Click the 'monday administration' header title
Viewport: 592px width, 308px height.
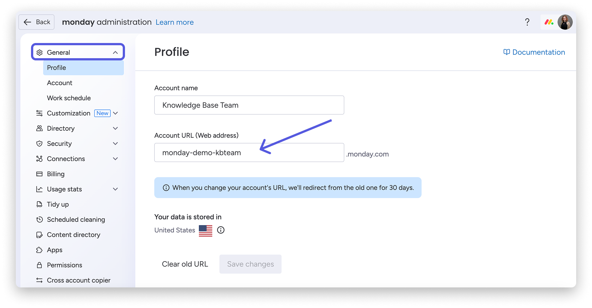pos(107,22)
